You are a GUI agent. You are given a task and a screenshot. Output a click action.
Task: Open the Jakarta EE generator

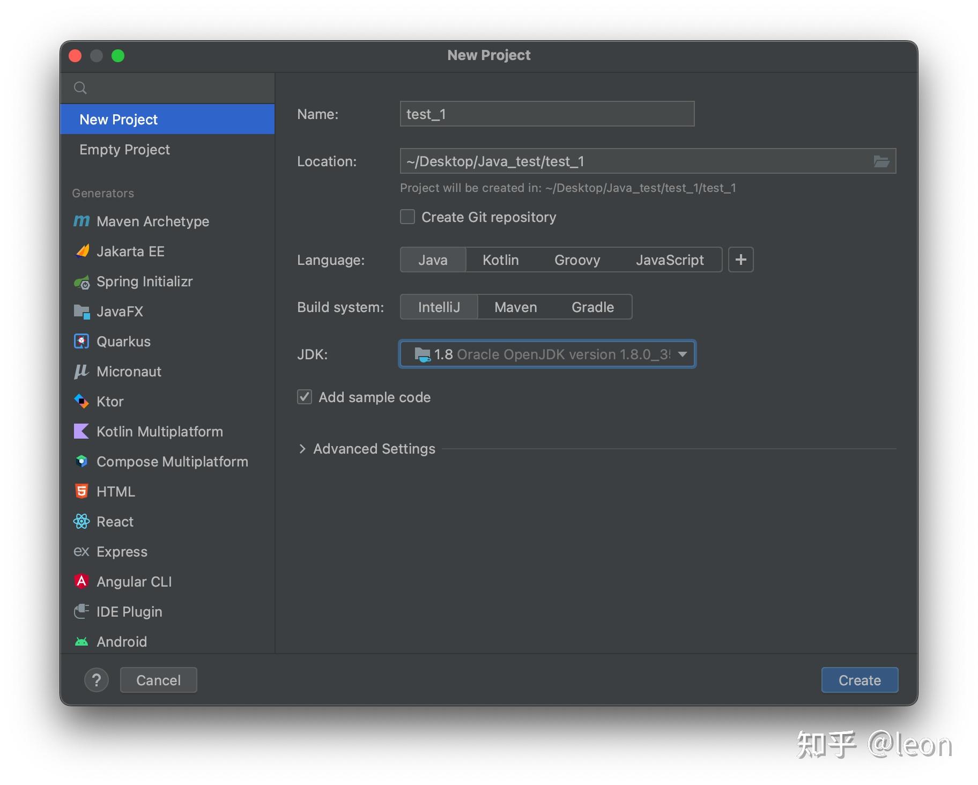(x=130, y=251)
